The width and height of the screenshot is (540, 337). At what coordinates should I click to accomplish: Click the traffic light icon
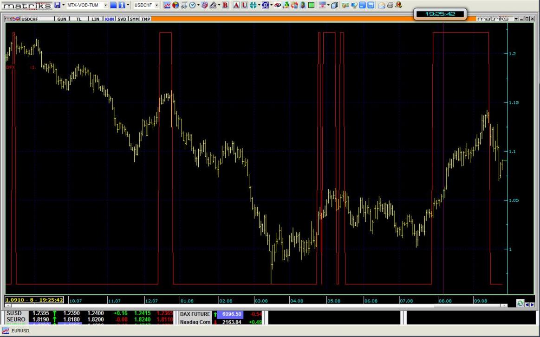(x=303, y=5)
